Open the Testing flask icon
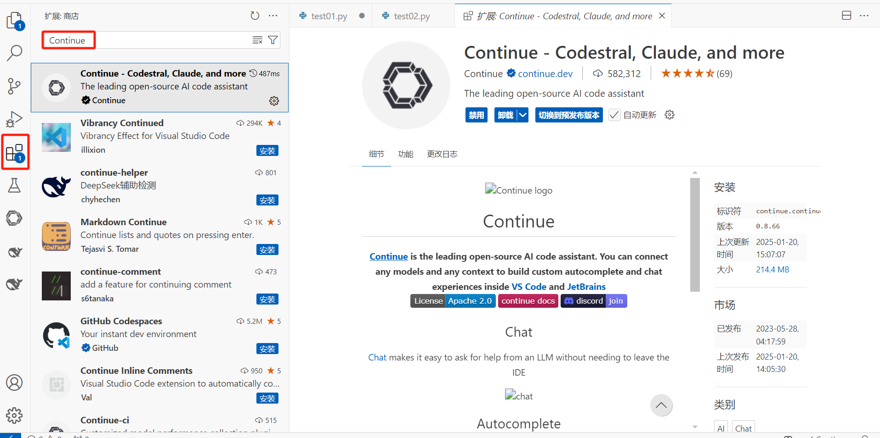The width and height of the screenshot is (880, 438). [x=15, y=185]
